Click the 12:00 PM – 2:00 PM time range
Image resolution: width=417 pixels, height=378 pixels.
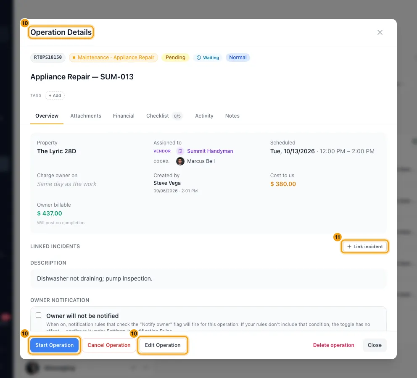pyautogui.click(x=347, y=152)
